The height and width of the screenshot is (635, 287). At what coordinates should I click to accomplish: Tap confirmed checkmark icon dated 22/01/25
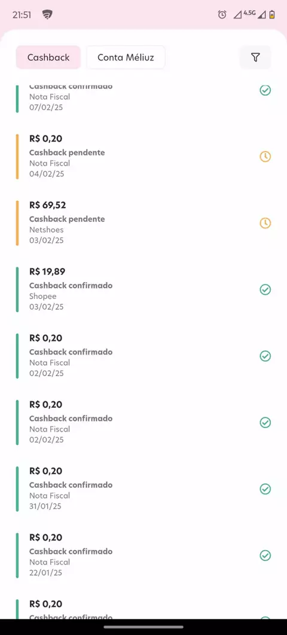[265, 555]
